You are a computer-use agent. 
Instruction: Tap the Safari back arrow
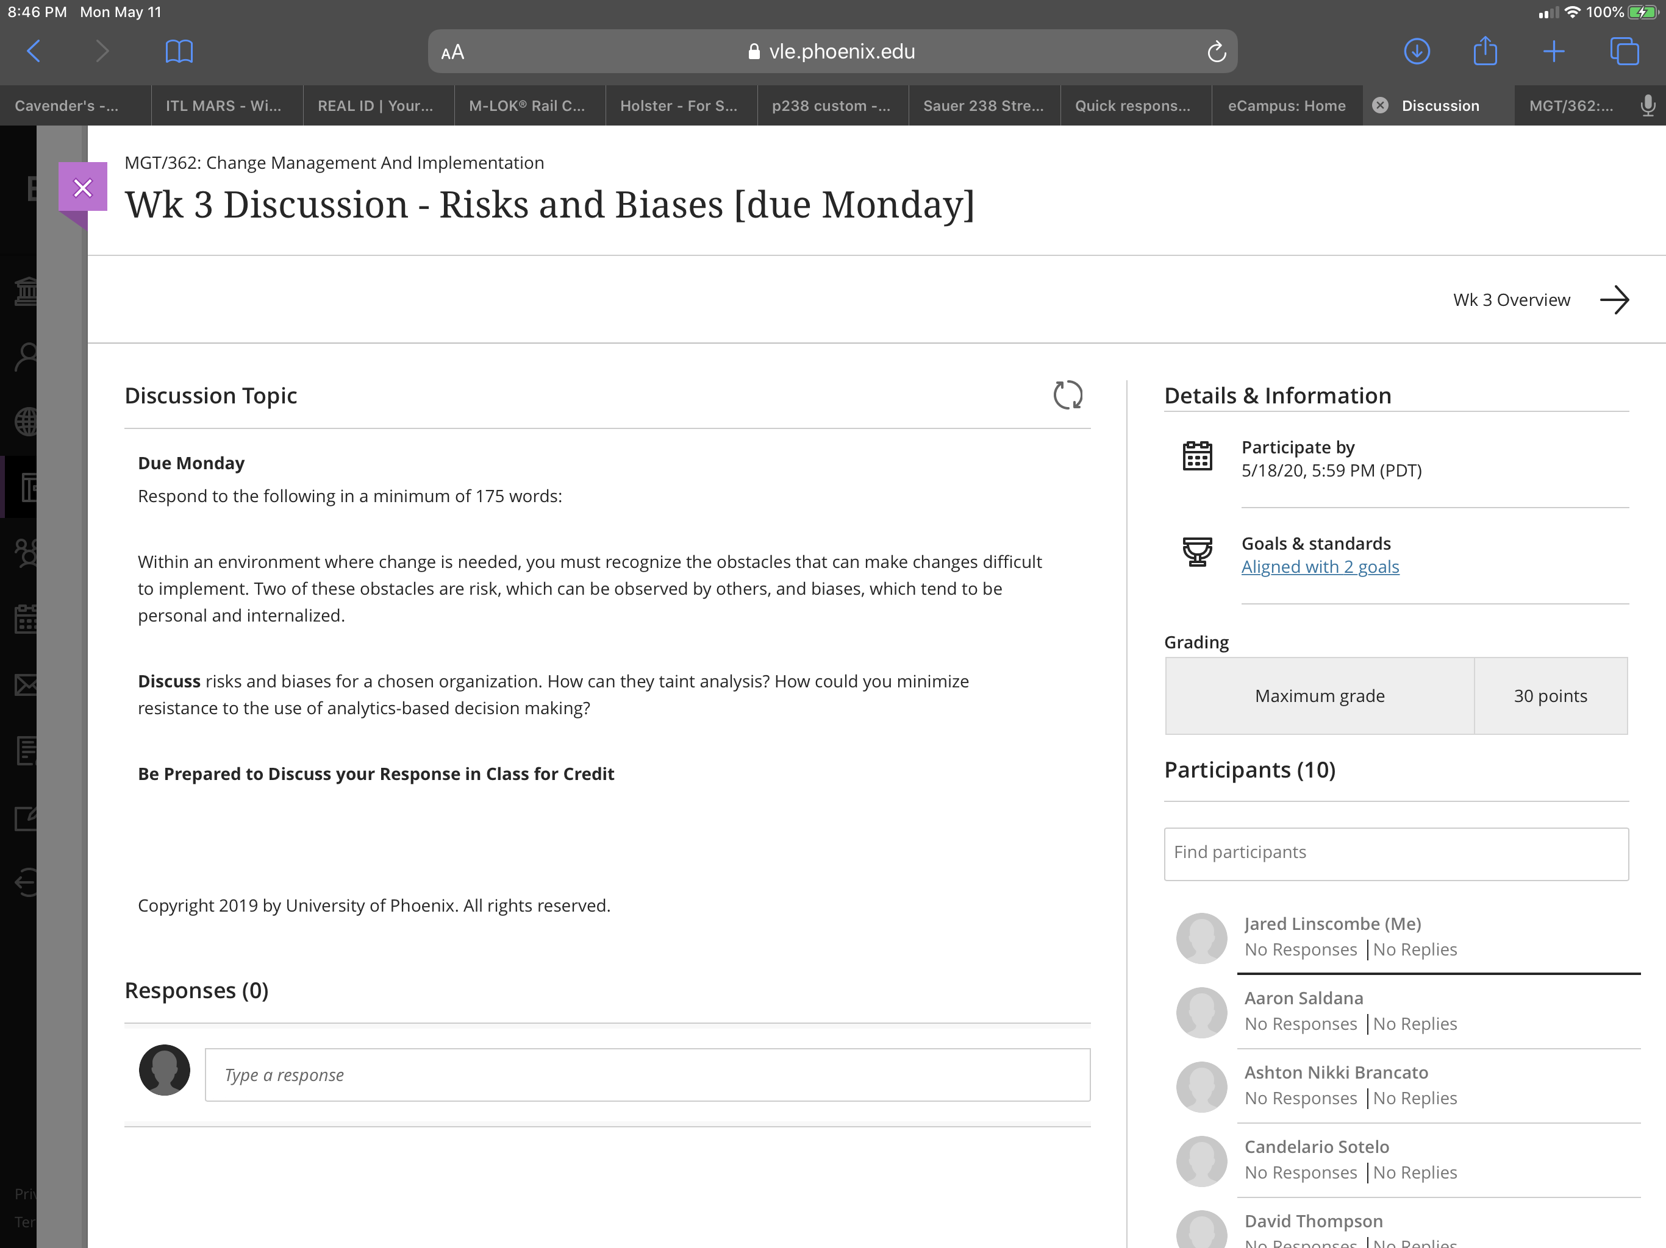[34, 51]
